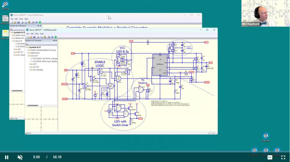Toggle closed captions on the video
This screenshot has height=162, width=290.
pos(270,157)
